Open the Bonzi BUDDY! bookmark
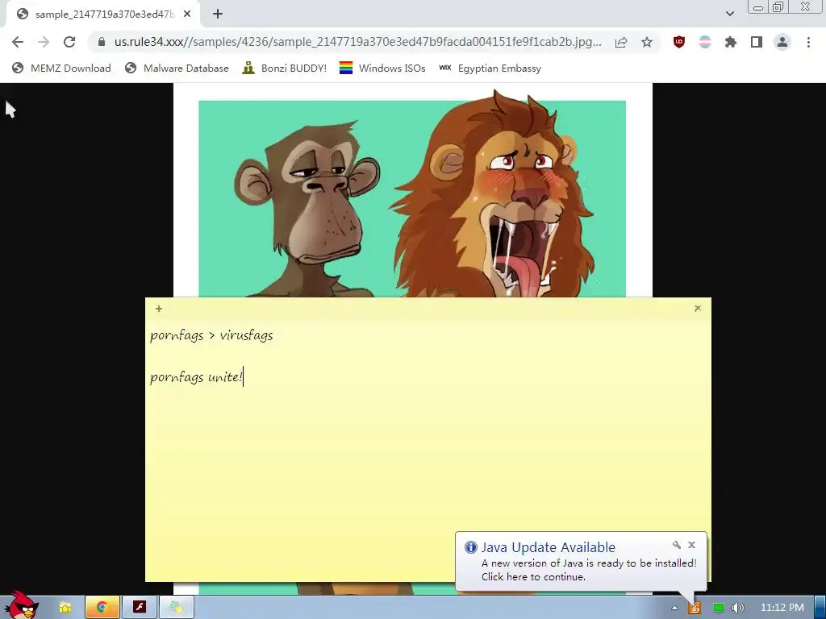Image resolution: width=826 pixels, height=619 pixels. [285, 68]
